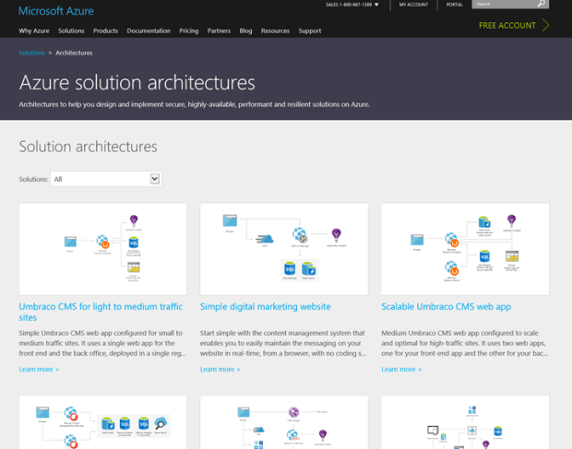Viewport: 572px width, 449px height.
Task: Open the Scalable Umbraco CMS web app title
Action: tap(438, 306)
